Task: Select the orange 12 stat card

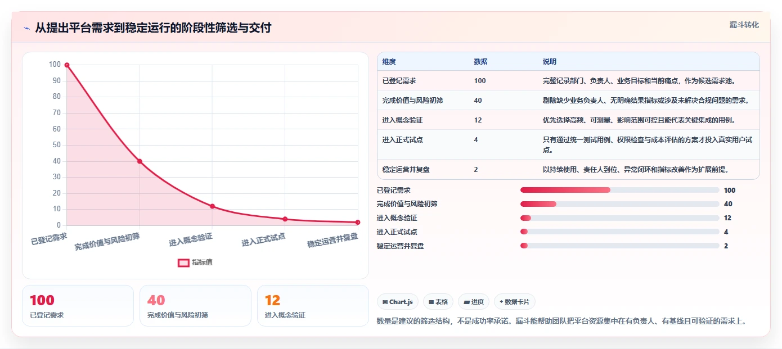Action: coord(313,306)
